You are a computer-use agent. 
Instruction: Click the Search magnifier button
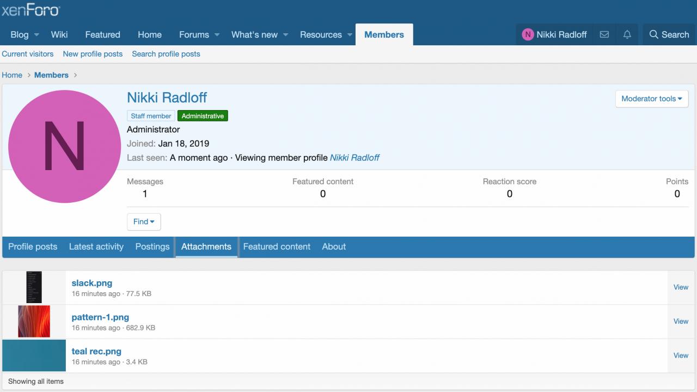[669, 34]
